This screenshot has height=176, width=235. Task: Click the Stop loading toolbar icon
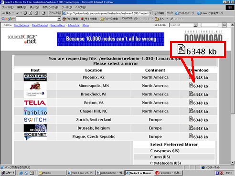point(25,13)
